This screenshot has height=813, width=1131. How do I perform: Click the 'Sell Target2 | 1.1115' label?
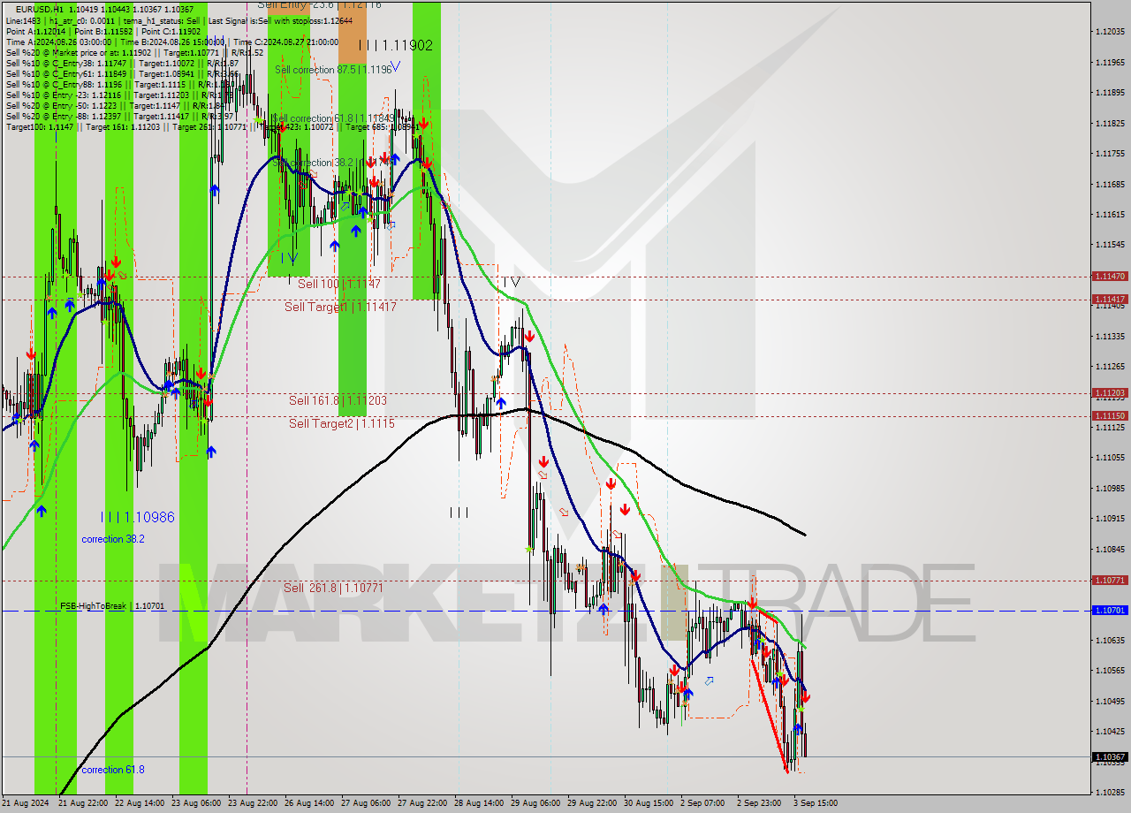point(341,423)
